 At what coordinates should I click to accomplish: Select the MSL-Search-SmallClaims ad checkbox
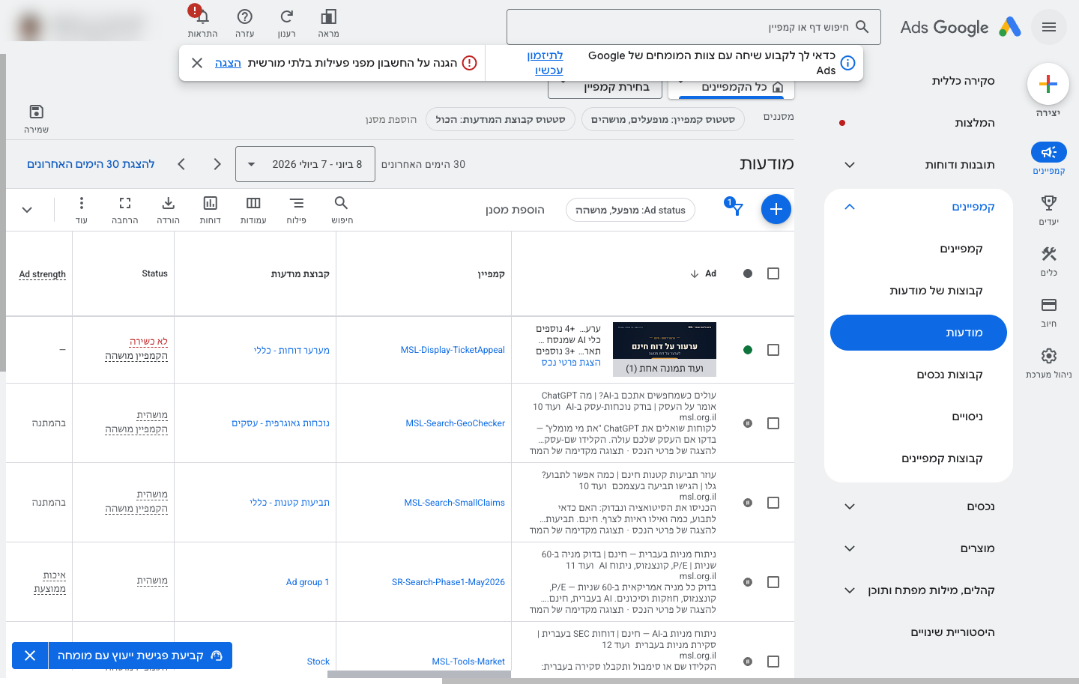[x=773, y=503]
